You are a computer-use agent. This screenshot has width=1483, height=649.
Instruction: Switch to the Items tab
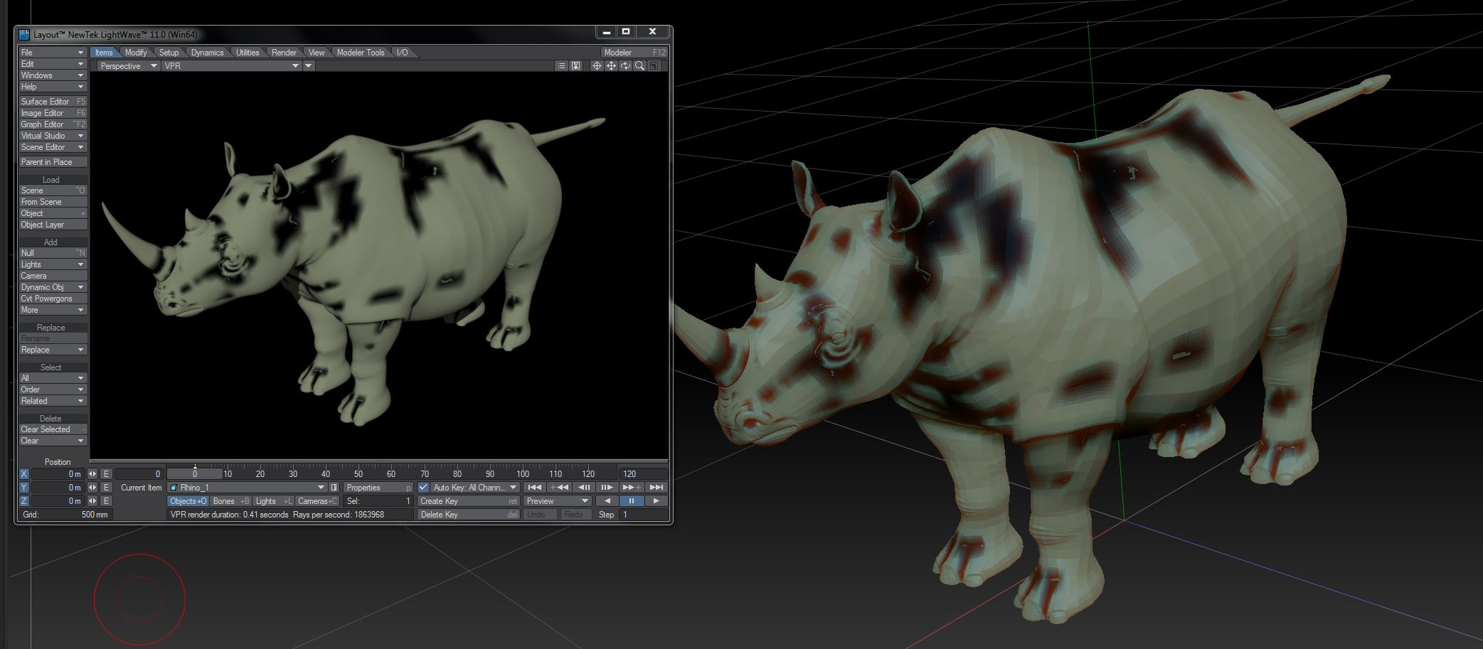click(104, 53)
